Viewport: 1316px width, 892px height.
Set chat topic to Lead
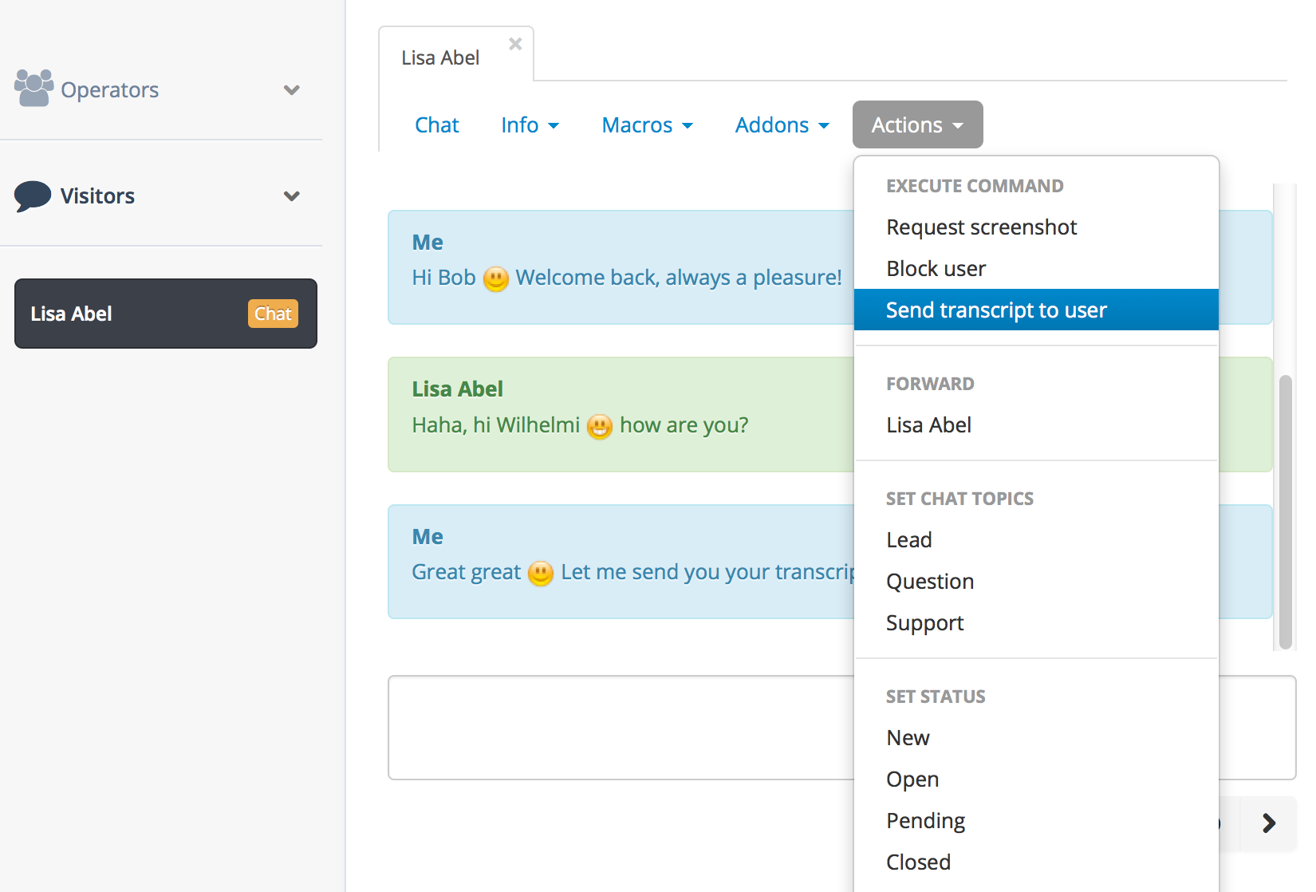(1036, 540)
